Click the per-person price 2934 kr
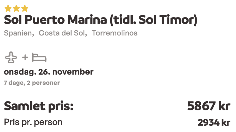This screenshot has width=236, height=132. (x=214, y=123)
